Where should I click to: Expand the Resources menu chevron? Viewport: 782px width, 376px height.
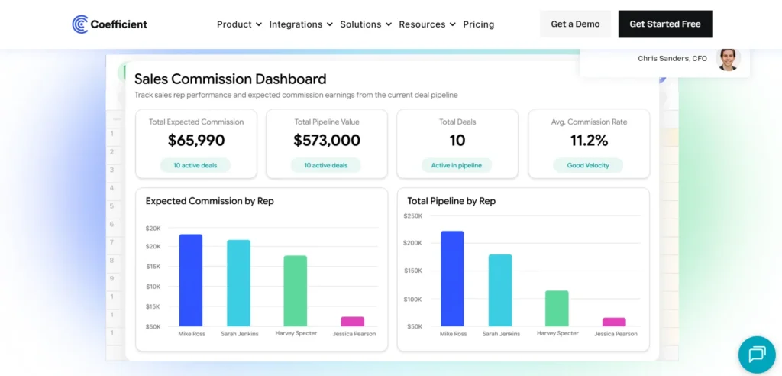coord(452,24)
